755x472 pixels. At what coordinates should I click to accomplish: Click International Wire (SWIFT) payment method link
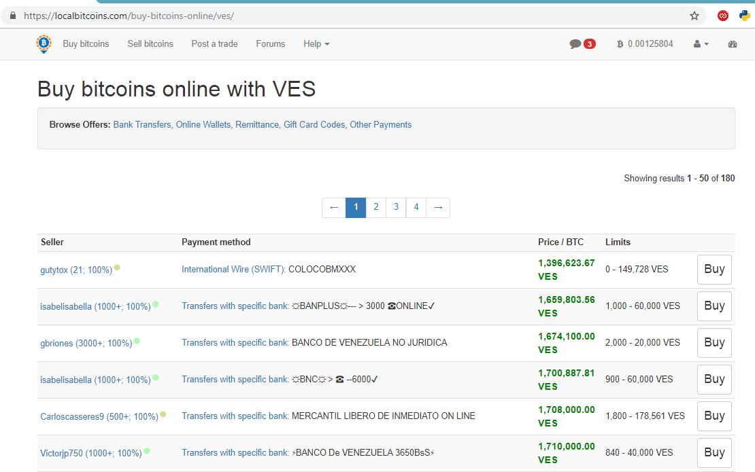[233, 269]
